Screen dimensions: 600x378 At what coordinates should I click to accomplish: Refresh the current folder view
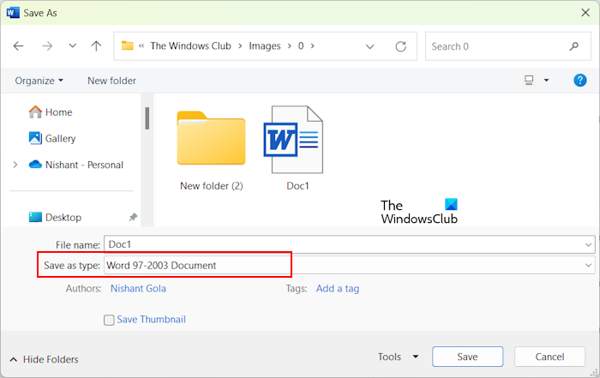click(x=400, y=46)
